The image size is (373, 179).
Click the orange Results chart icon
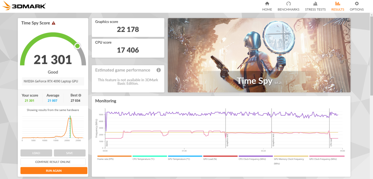pos(338,4)
